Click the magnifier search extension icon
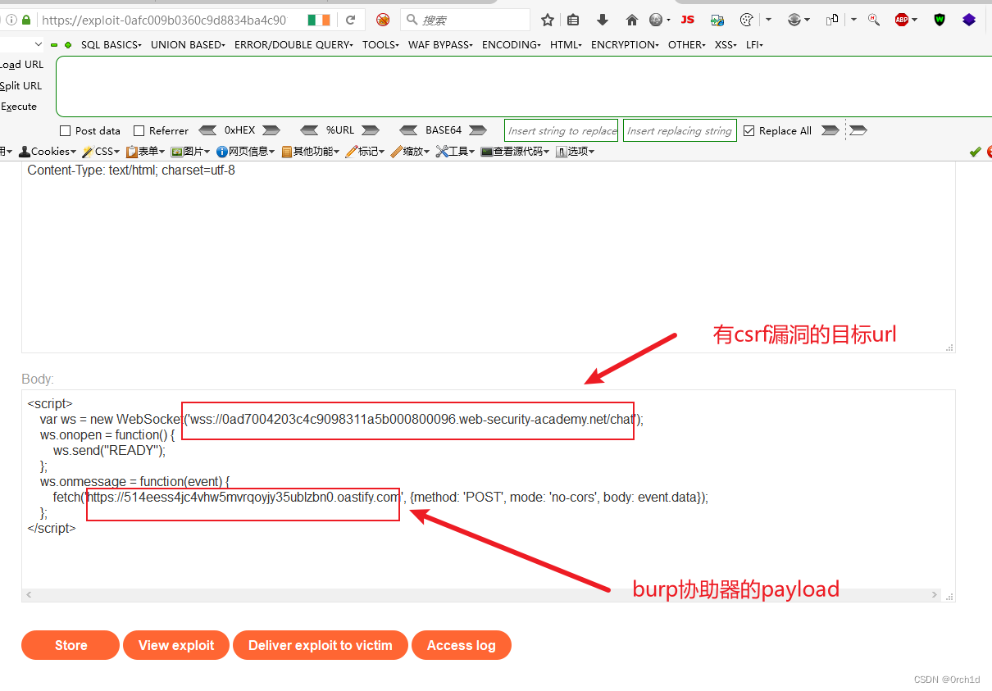 click(x=874, y=20)
